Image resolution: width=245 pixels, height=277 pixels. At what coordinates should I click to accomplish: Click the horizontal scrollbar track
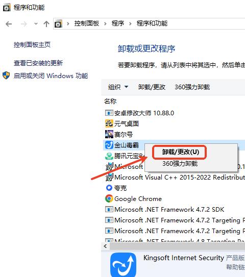coord(177,246)
